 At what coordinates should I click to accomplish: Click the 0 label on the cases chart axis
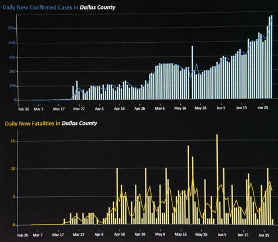pyautogui.click(x=15, y=100)
